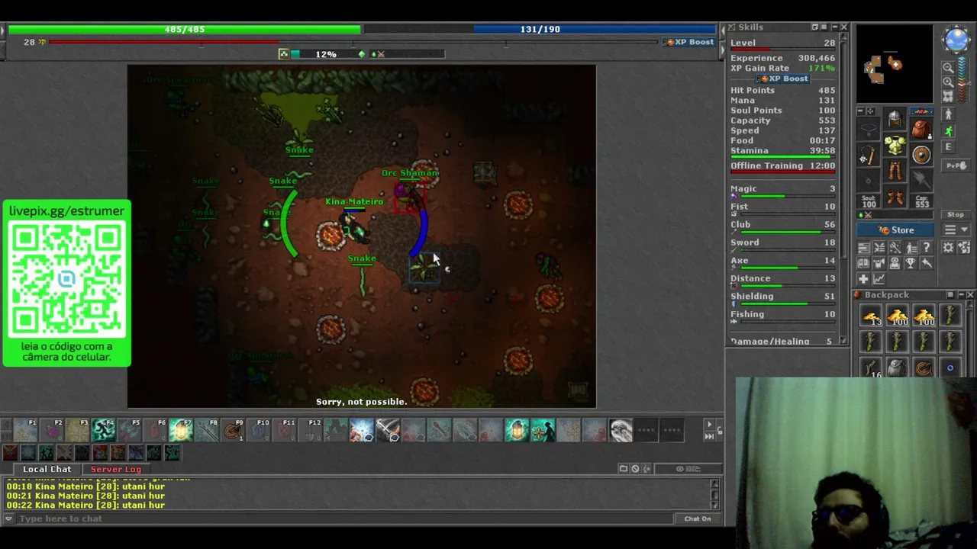
Task: Use the F9 action bar item
Action: click(233, 431)
